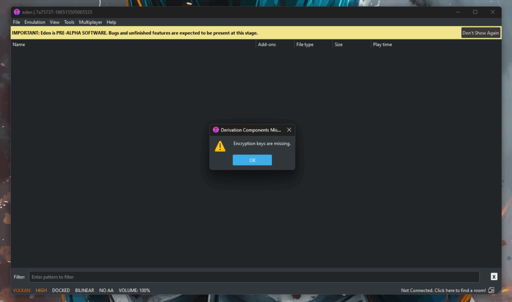Open the Emulation menu
512x302 pixels.
[34, 22]
